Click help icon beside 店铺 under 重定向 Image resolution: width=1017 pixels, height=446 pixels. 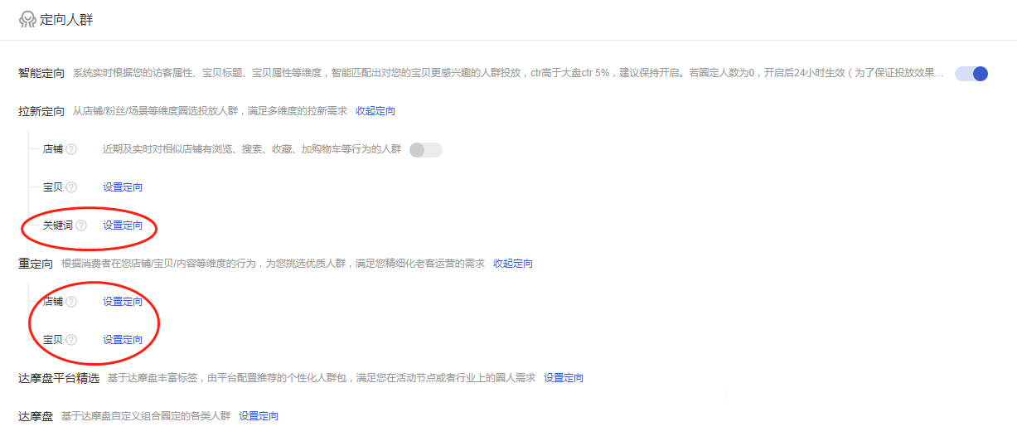coord(71,302)
